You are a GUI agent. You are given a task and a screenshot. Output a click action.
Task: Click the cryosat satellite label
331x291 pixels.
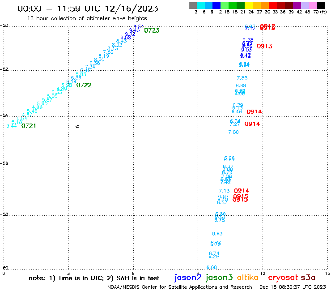point(283,278)
